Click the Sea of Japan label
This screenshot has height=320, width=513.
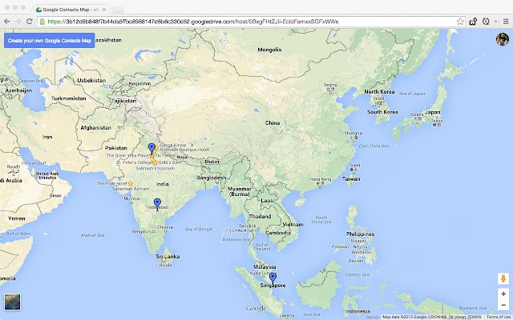point(412,94)
